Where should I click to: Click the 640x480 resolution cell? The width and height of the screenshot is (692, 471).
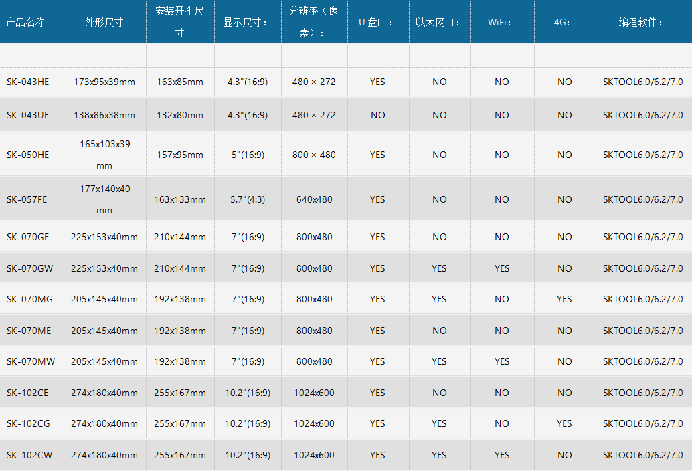315,199
